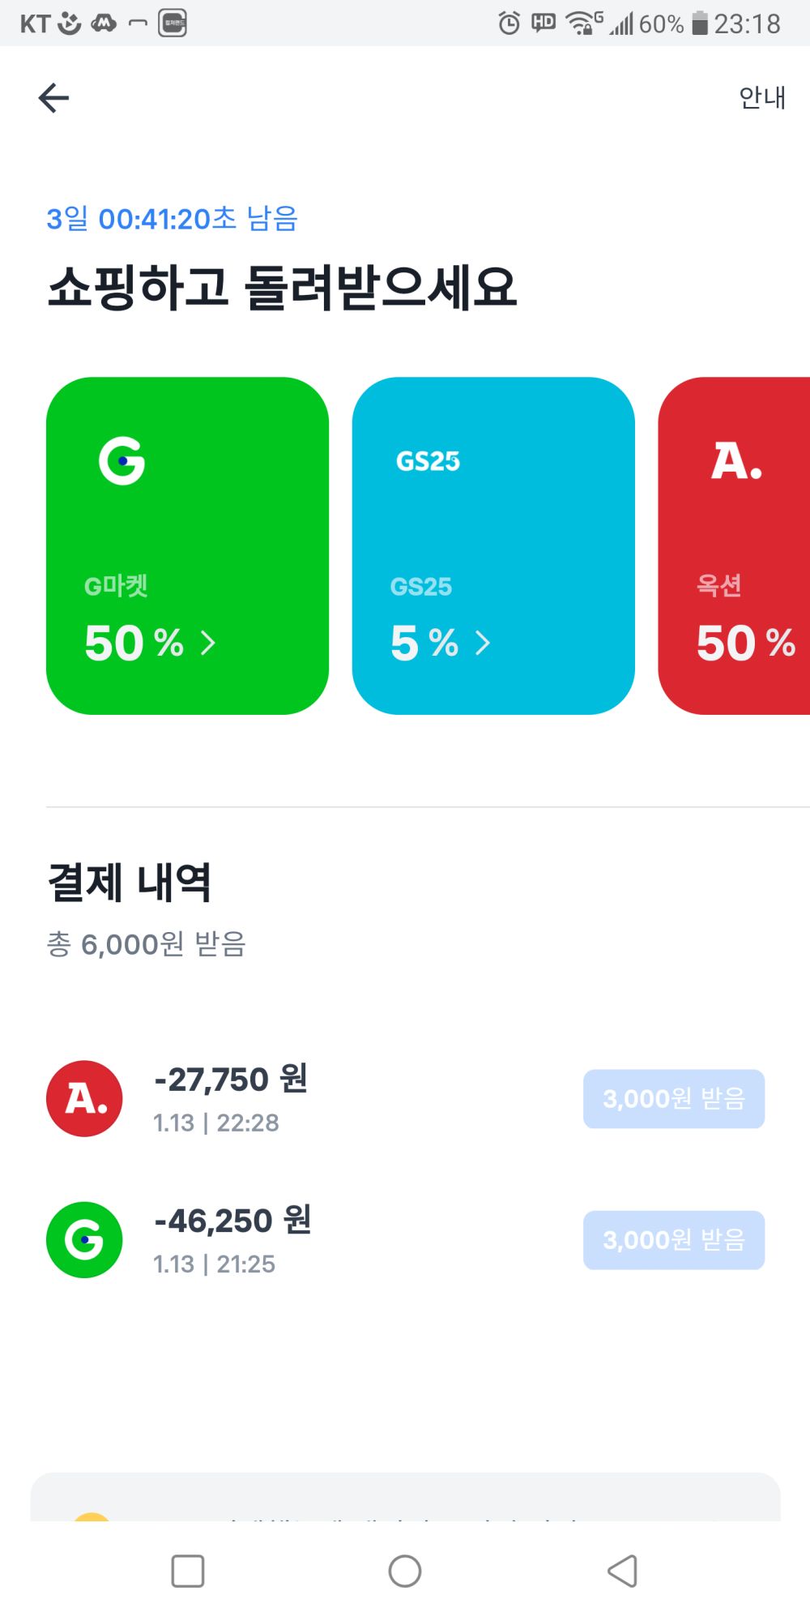Tap the G마켓 logo on green card
The height and width of the screenshot is (1621, 810).
pyautogui.click(x=122, y=461)
